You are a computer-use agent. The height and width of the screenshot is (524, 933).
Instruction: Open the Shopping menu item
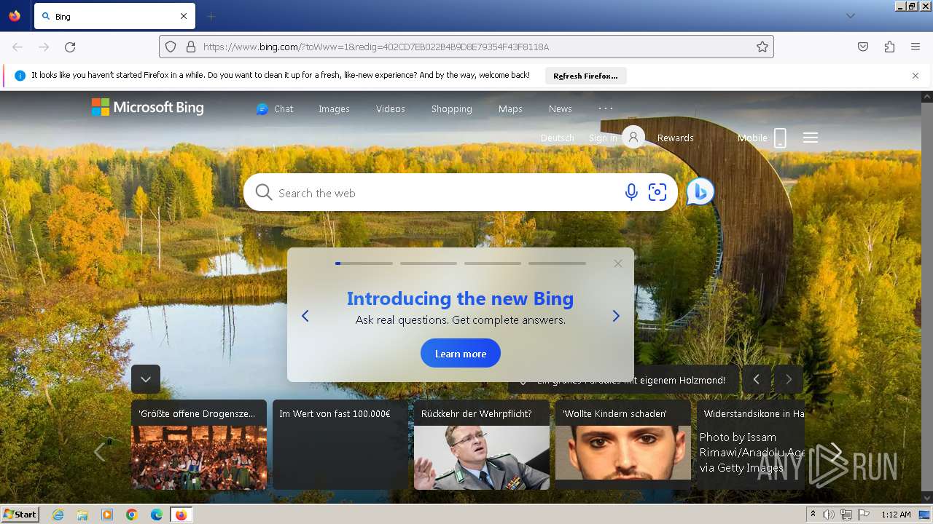tap(451, 108)
